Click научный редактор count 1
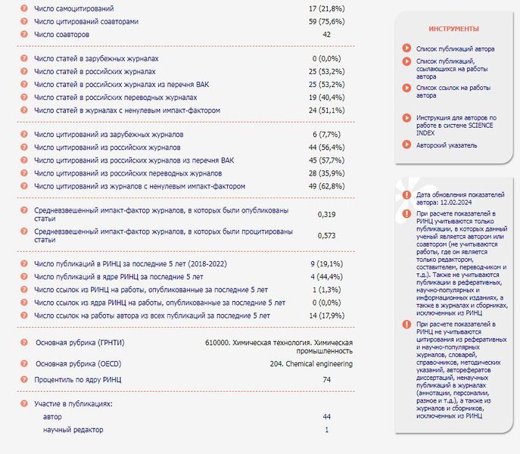The width and height of the screenshot is (520, 454). [x=327, y=430]
